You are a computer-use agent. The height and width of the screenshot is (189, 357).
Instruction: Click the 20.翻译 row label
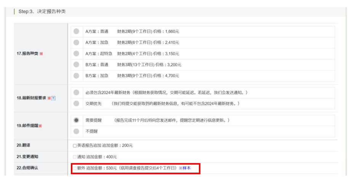(x=23, y=146)
